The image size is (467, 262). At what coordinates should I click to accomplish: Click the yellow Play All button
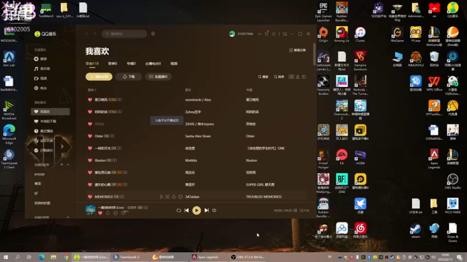(99, 77)
